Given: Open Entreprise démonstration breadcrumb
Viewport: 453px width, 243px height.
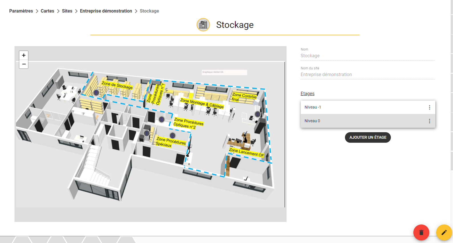Looking at the screenshot, I should coord(106,11).
